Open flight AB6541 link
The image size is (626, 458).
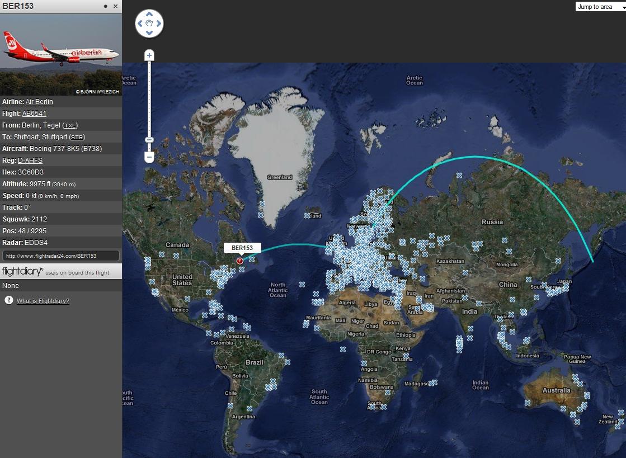(x=34, y=114)
